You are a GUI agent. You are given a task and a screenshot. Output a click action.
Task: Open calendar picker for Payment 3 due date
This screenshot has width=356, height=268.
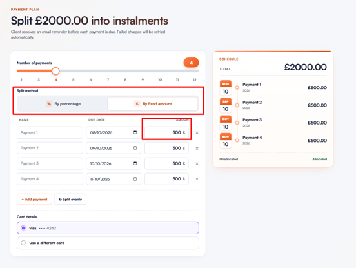135,163
